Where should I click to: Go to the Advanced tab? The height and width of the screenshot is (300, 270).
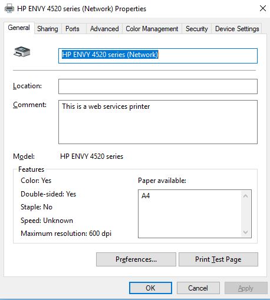[x=104, y=29]
